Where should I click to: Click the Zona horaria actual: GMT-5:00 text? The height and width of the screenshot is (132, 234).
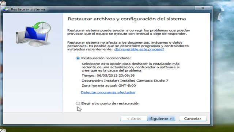click(x=109, y=85)
